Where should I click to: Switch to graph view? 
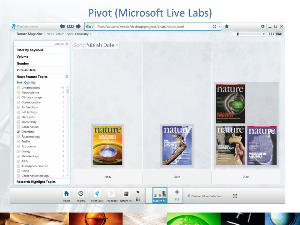click(279, 34)
